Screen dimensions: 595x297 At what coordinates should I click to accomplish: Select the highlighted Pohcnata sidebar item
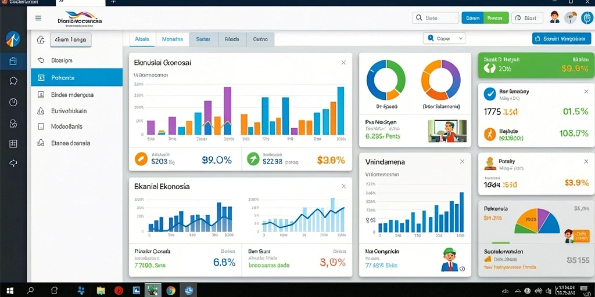point(77,78)
